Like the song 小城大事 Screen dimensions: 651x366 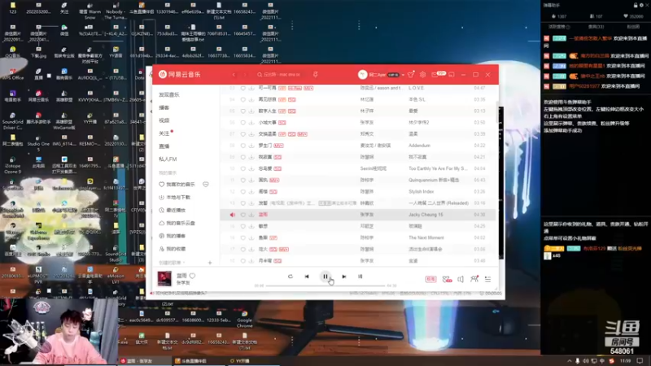pos(242,123)
